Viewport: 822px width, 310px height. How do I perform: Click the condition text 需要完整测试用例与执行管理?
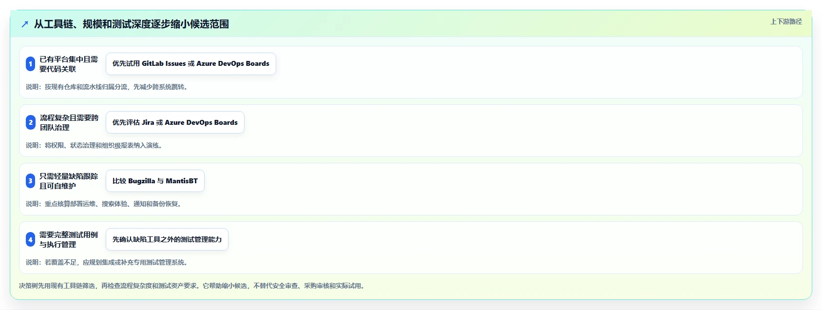tap(69, 239)
